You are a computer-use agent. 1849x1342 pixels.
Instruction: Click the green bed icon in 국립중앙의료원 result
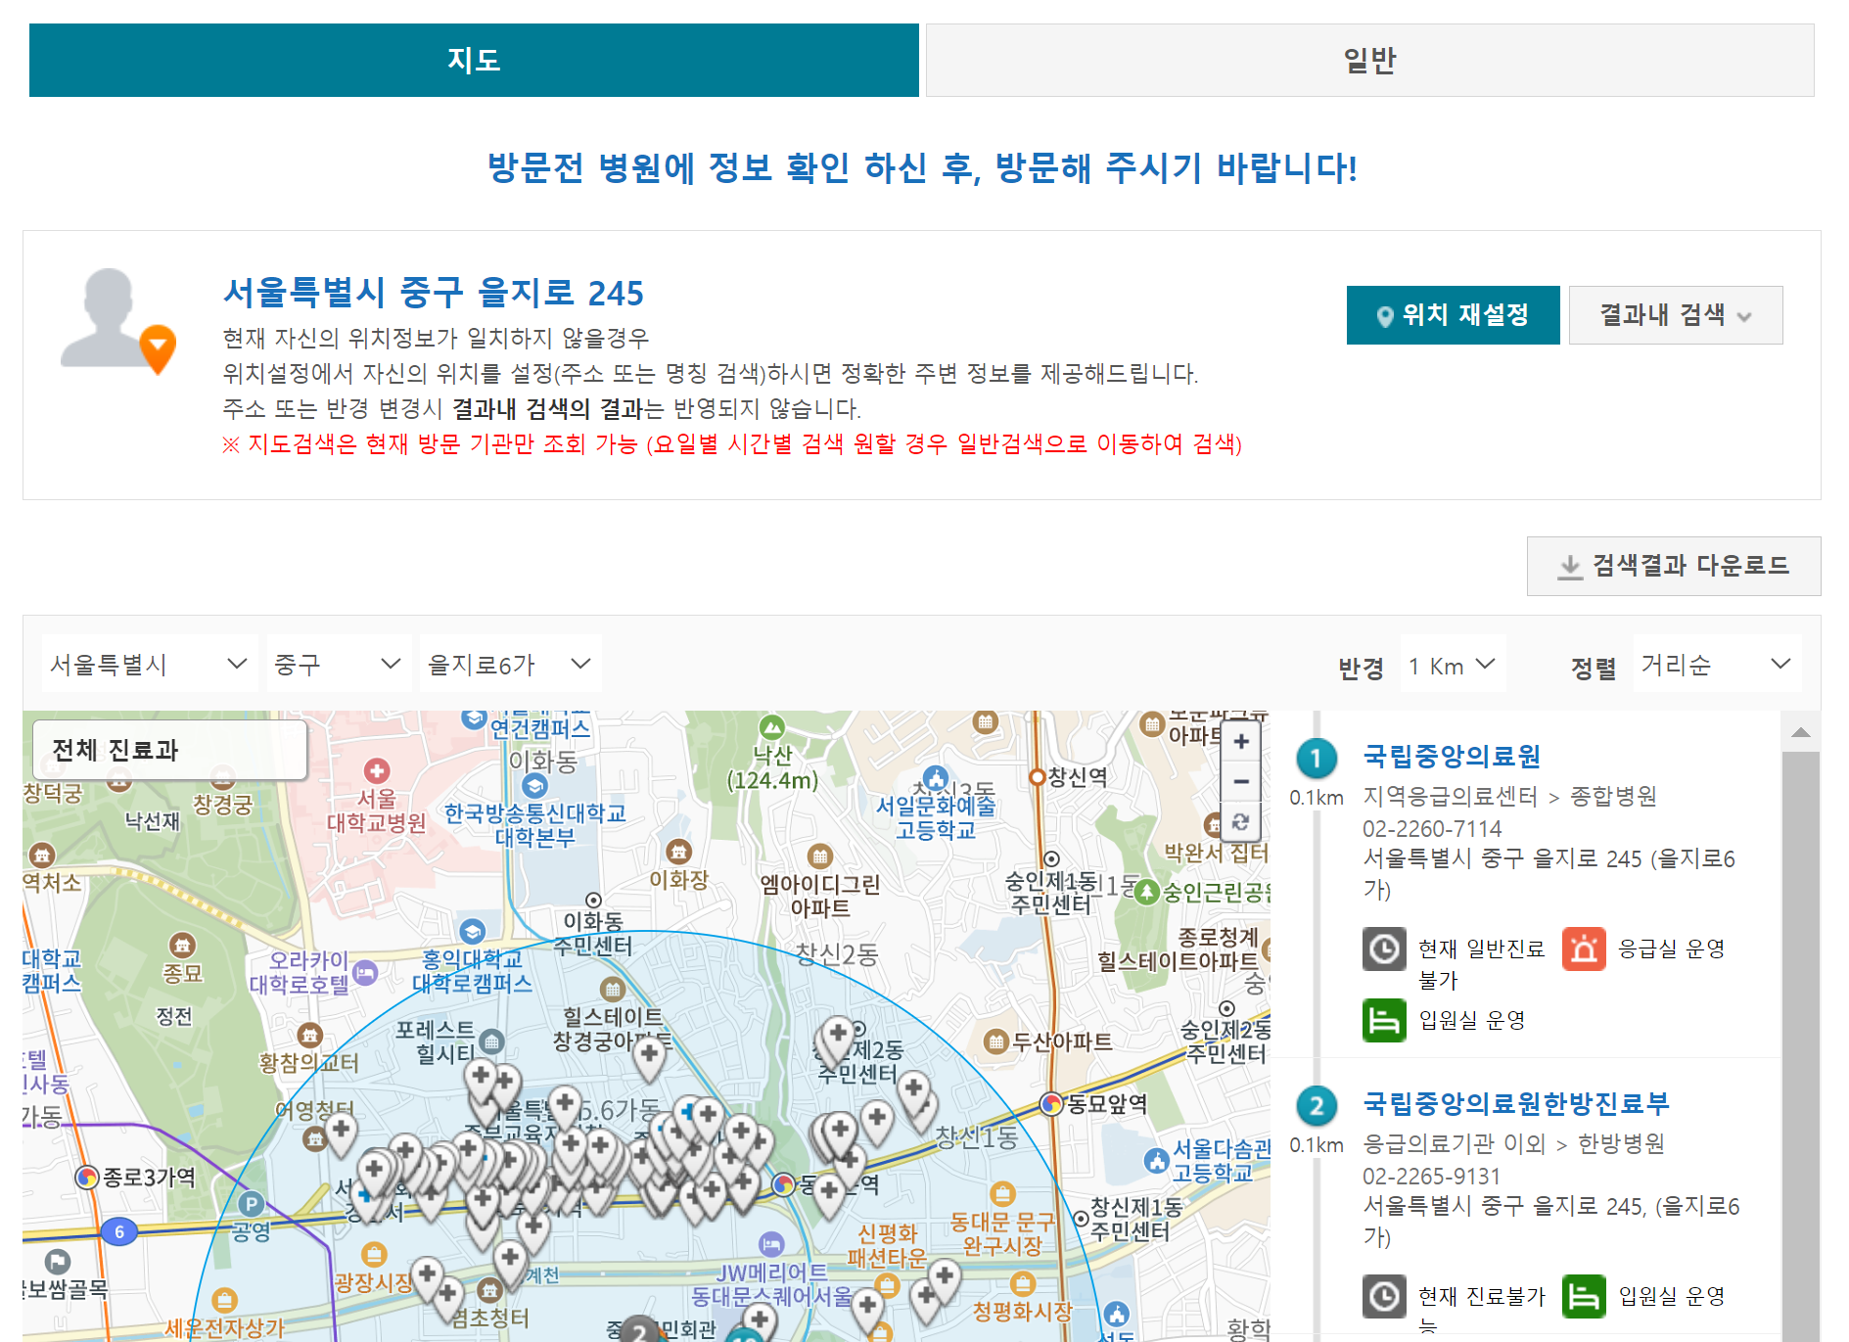[1384, 1020]
